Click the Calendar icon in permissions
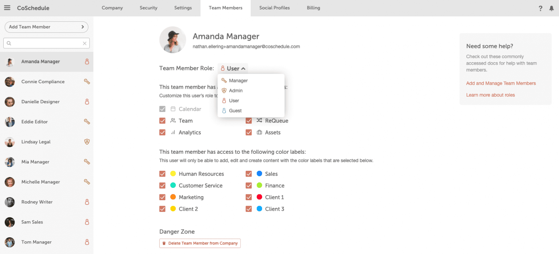Screen dimensions: 559x254 [x=173, y=109]
